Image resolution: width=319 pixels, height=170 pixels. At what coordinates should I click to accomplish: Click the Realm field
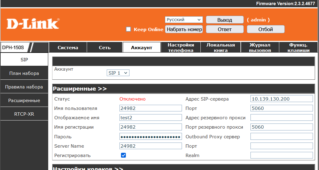282,156
